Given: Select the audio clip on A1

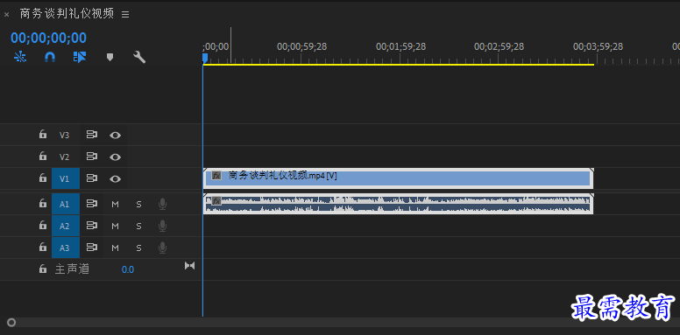Looking at the screenshot, I should pos(398,204).
